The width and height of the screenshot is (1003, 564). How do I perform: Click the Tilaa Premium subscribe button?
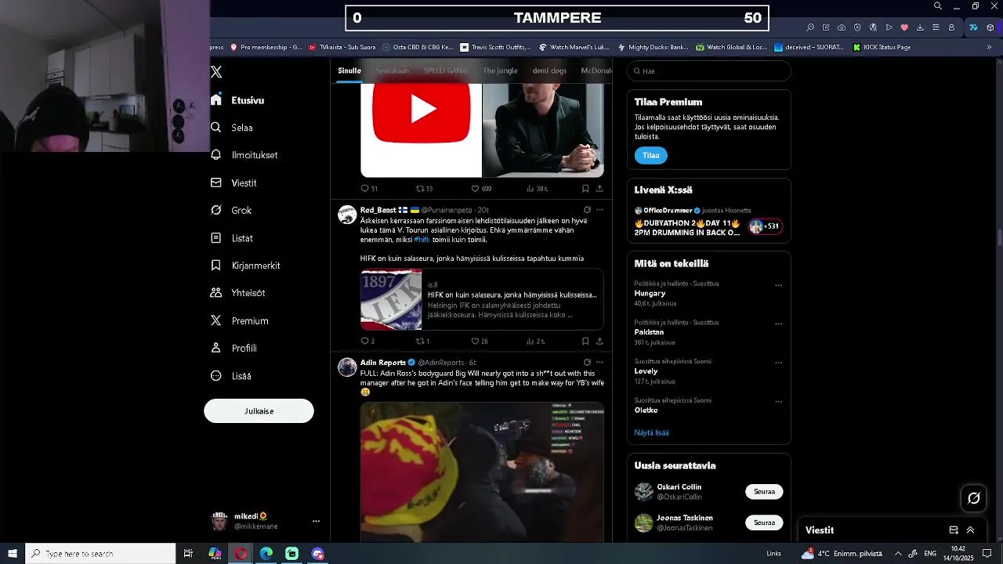click(x=651, y=155)
